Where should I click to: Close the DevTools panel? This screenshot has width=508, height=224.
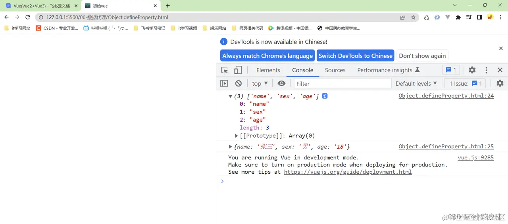pyautogui.click(x=500, y=70)
